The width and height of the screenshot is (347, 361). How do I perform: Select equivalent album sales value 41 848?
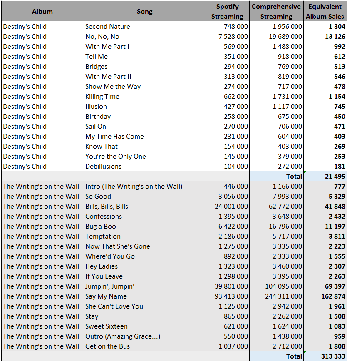pyautogui.click(x=325, y=206)
